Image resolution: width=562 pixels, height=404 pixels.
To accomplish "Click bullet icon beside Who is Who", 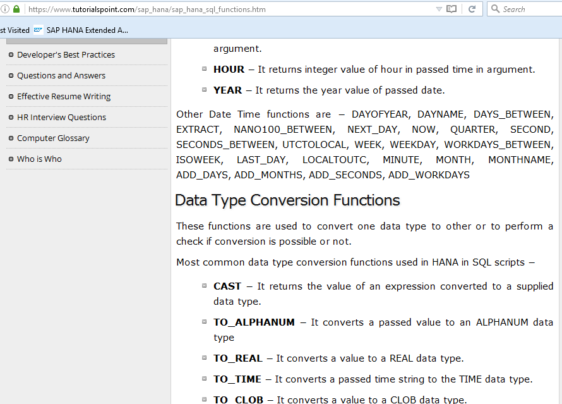I will pos(11,159).
